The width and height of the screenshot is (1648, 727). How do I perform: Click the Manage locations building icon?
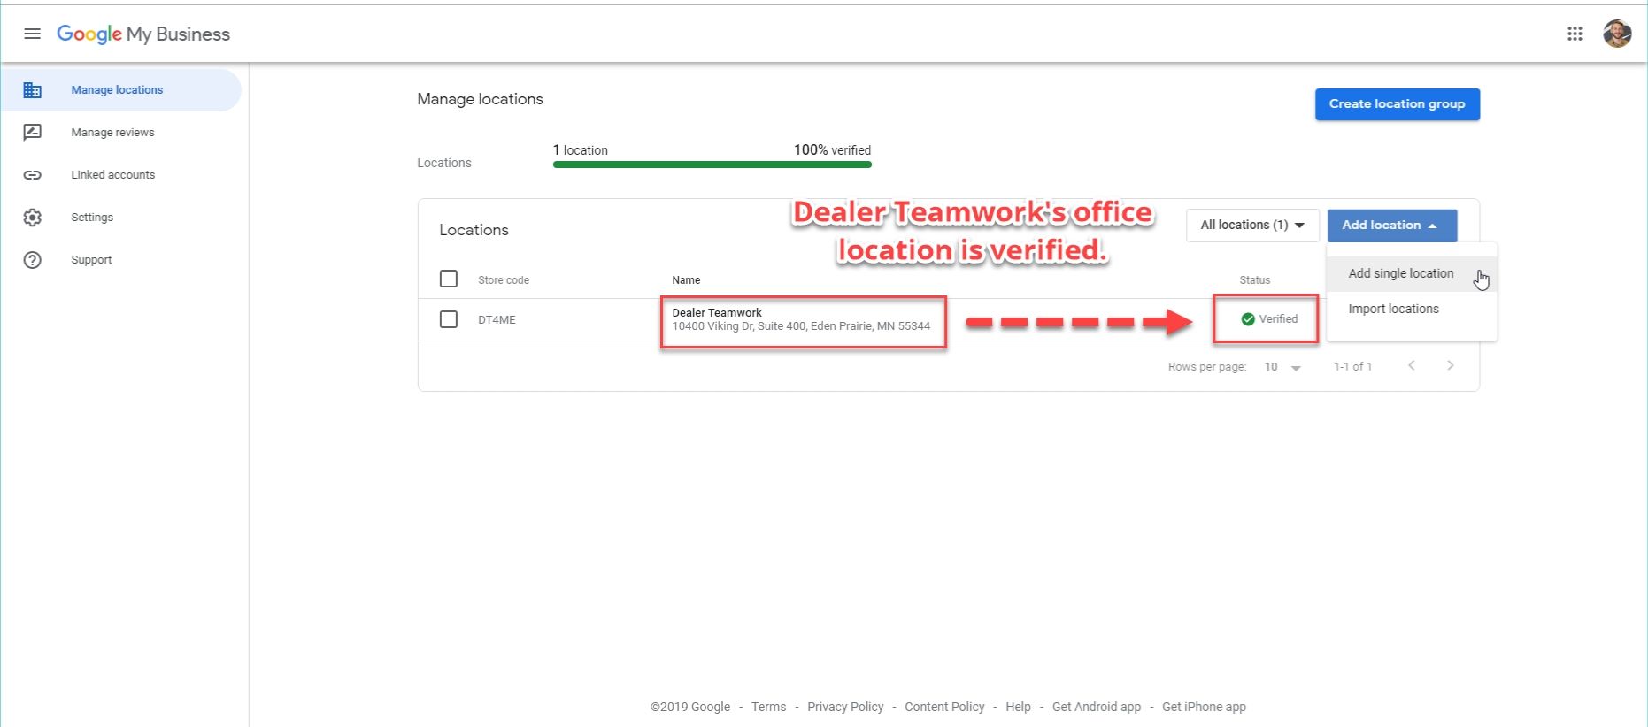[x=32, y=90]
